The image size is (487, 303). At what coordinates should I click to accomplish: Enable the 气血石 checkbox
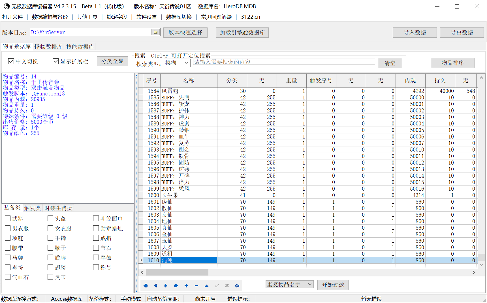(8, 277)
